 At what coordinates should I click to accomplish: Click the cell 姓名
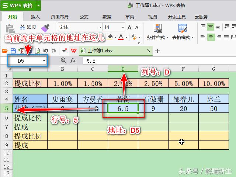[x=30, y=99]
